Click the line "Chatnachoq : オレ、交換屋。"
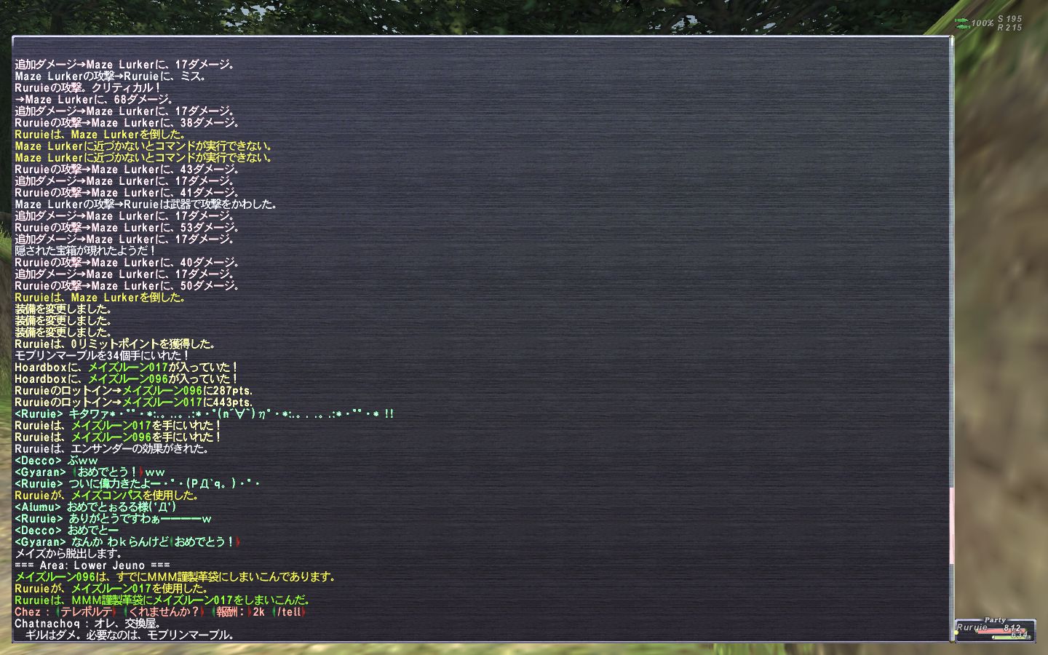The height and width of the screenshot is (655, 1048). pyautogui.click(x=87, y=623)
